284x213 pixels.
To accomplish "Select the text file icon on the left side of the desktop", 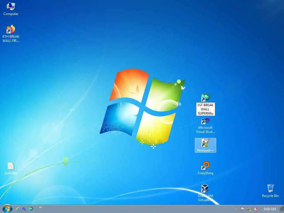I will click(11, 166).
